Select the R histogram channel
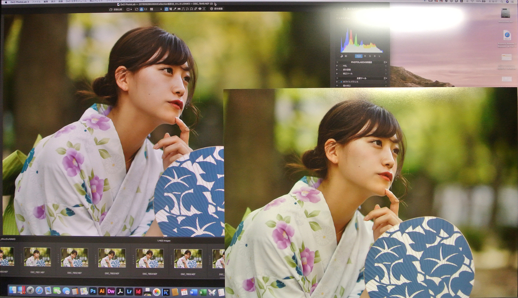518x298 pixels. pyautogui.click(x=365, y=56)
